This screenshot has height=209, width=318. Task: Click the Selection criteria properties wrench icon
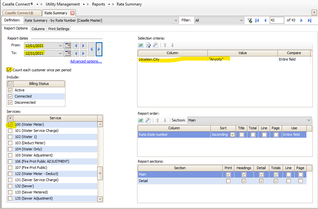(155, 45)
